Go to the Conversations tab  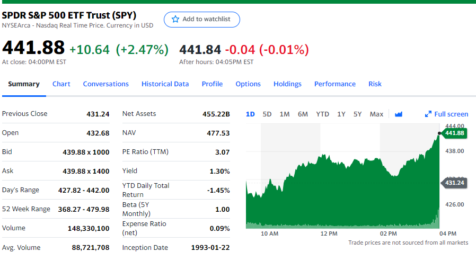[106, 84]
